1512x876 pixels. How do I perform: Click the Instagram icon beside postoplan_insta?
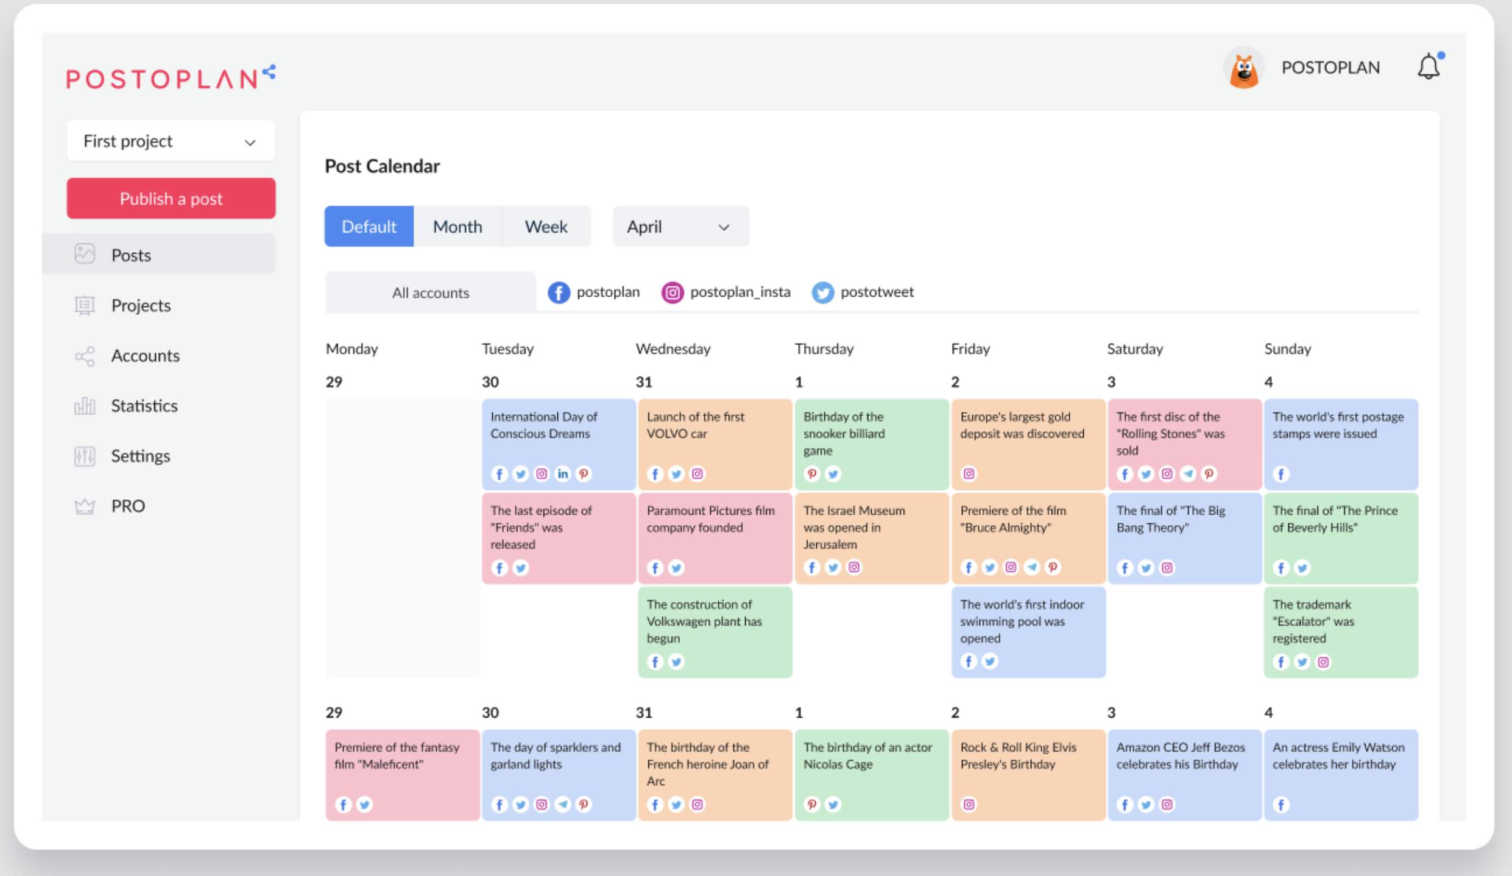pyautogui.click(x=672, y=292)
